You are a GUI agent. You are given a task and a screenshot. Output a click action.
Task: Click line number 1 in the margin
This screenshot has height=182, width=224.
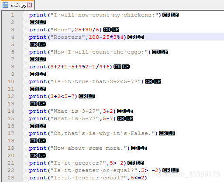point(13,15)
